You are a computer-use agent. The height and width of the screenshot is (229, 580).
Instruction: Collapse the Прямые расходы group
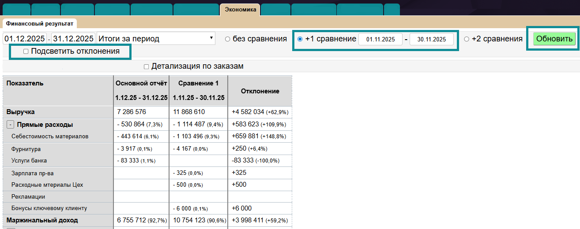point(10,125)
